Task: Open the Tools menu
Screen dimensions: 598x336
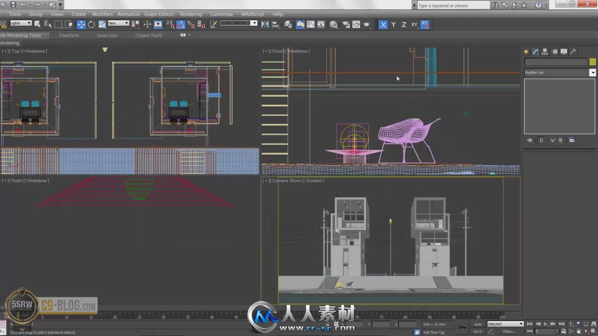Action: click(x=15, y=14)
